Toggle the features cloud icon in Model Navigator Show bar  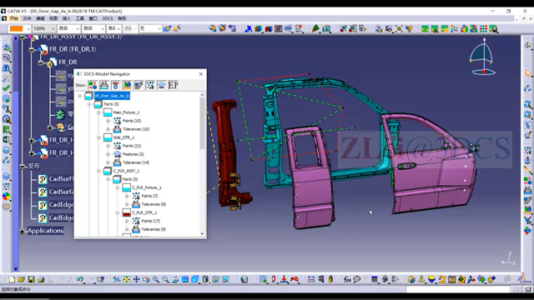coord(161,85)
